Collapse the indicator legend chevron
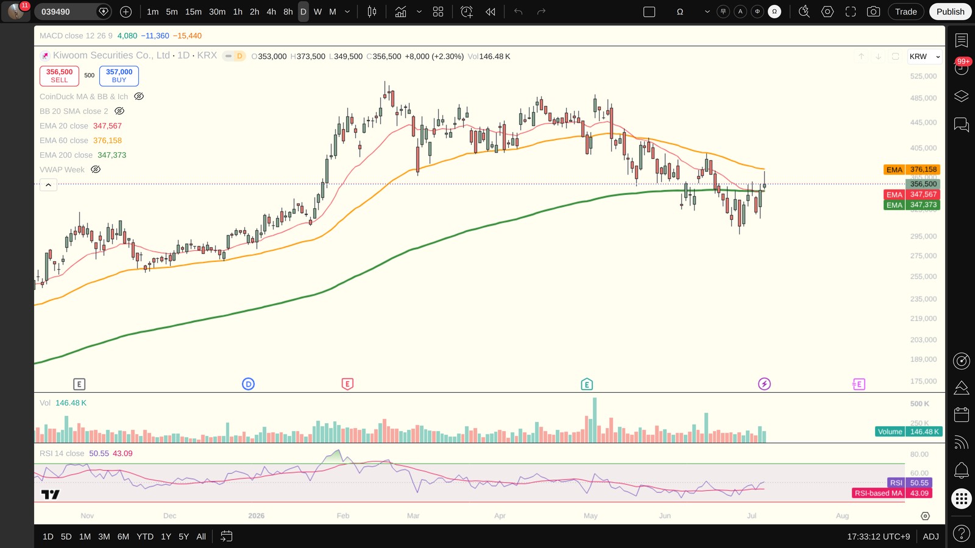The image size is (975, 548). pyautogui.click(x=48, y=184)
